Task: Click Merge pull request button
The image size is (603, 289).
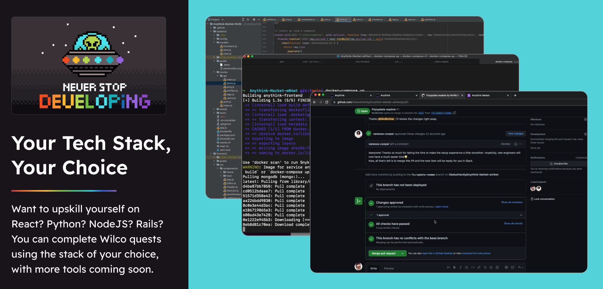Action: pyautogui.click(x=383, y=254)
